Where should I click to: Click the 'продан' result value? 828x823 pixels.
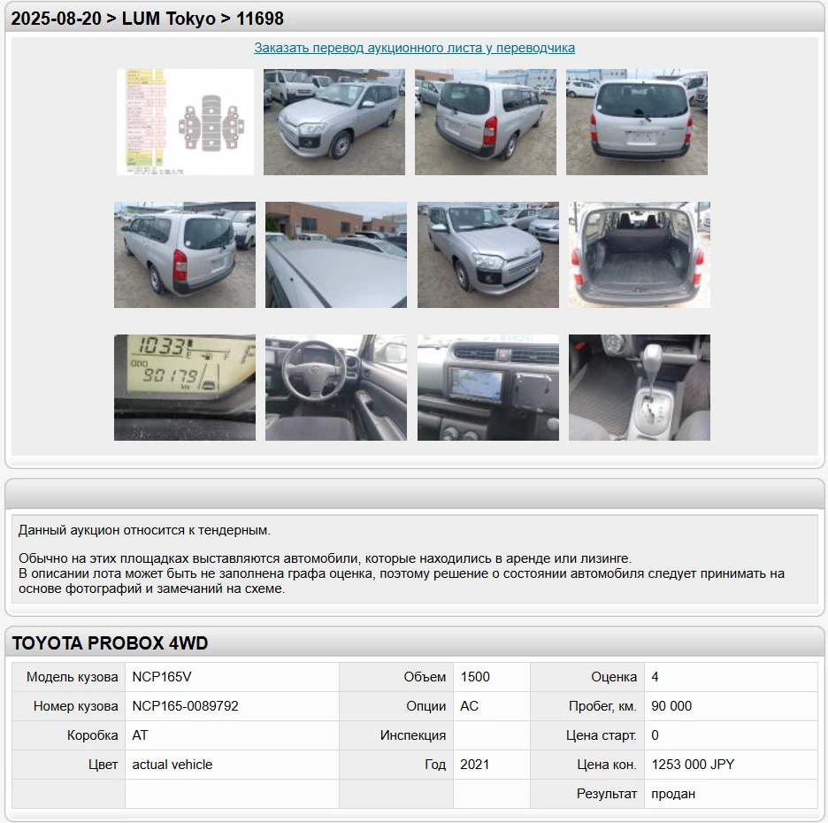click(x=673, y=794)
